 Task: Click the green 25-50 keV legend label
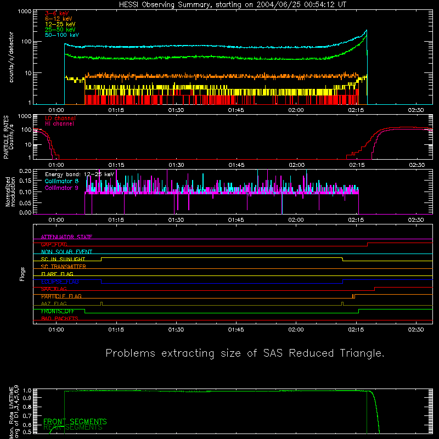pyautogui.click(x=60, y=30)
